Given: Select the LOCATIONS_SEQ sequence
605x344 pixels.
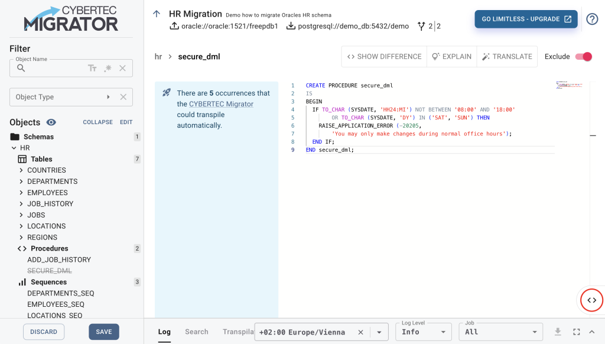Looking at the screenshot, I should (54, 316).
